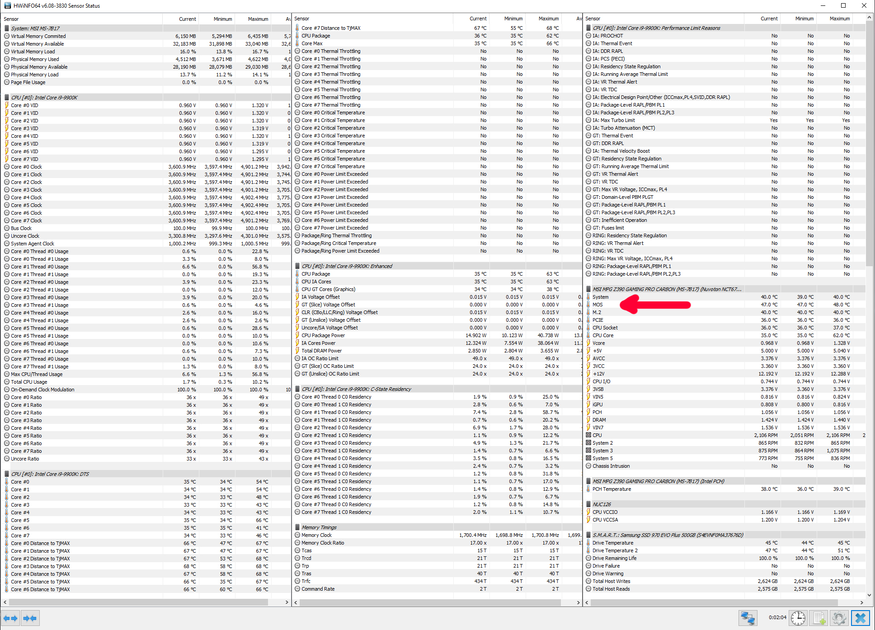The image size is (875, 630).
Task: Click the expand panels left-right arrows button
Action: click(x=10, y=618)
